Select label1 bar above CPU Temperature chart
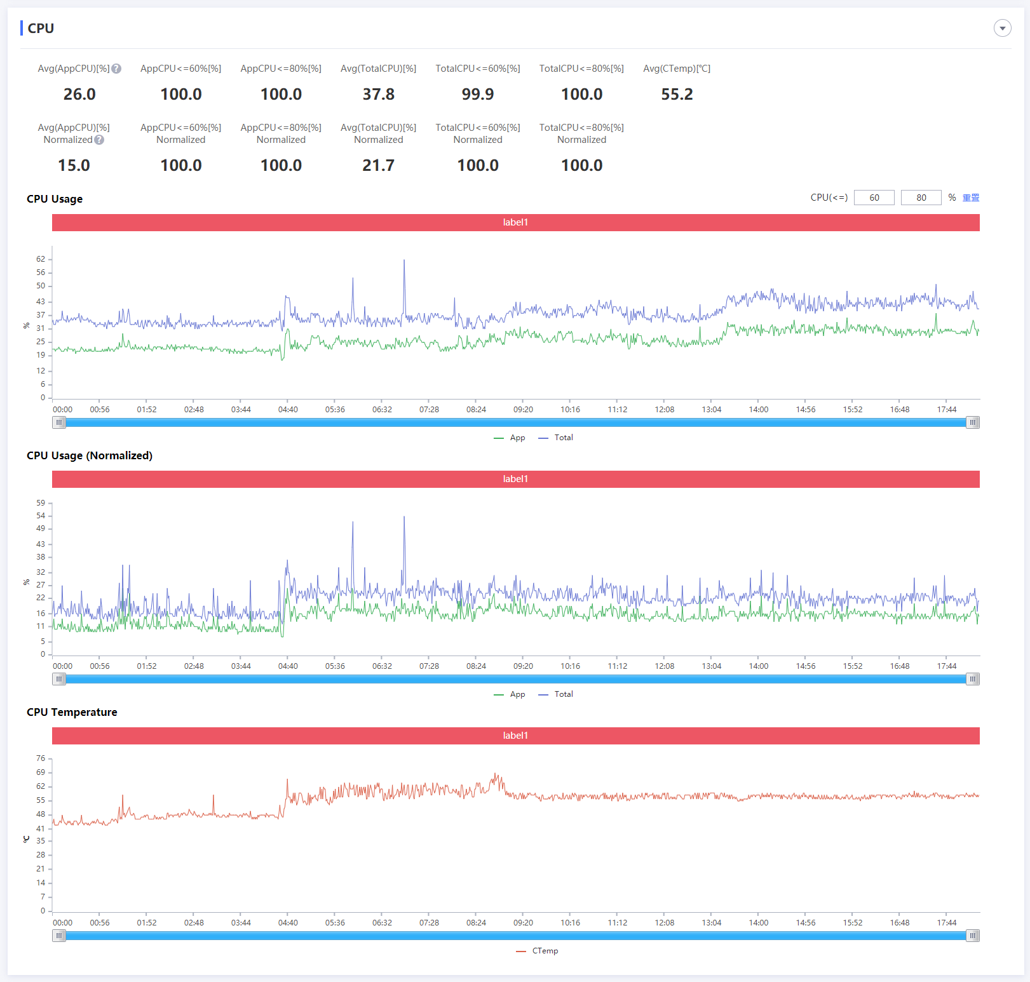Viewport: 1030px width, 982px height. [x=515, y=736]
